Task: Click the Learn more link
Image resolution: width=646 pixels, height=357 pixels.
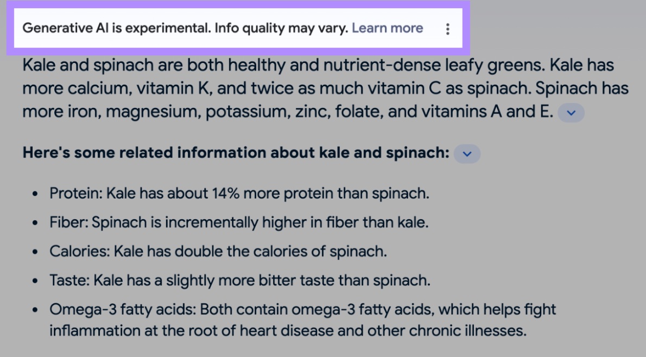Action: (x=388, y=28)
